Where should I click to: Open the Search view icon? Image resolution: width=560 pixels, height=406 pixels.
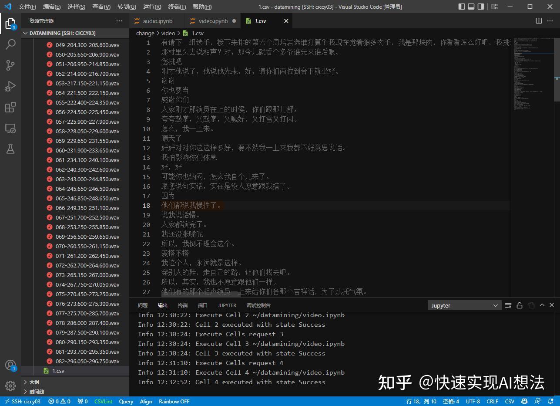[10, 44]
